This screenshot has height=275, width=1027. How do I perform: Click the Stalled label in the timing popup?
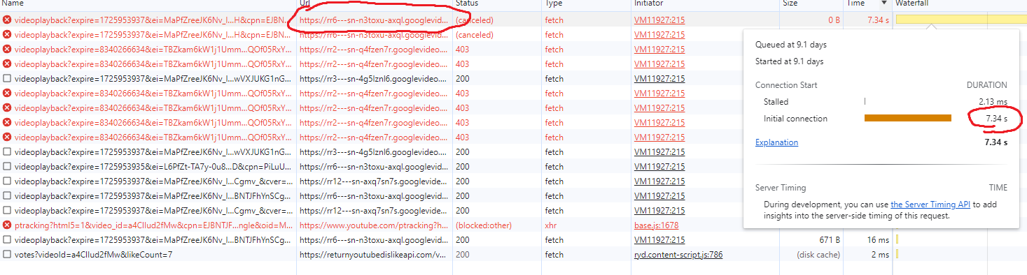(776, 102)
